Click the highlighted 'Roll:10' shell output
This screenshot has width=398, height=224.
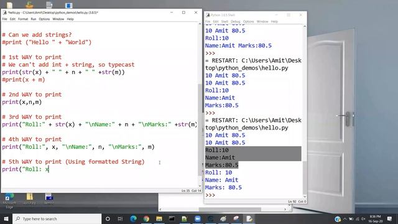click(x=217, y=150)
